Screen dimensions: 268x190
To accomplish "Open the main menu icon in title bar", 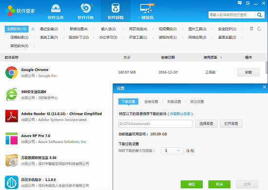I will [248, 3].
